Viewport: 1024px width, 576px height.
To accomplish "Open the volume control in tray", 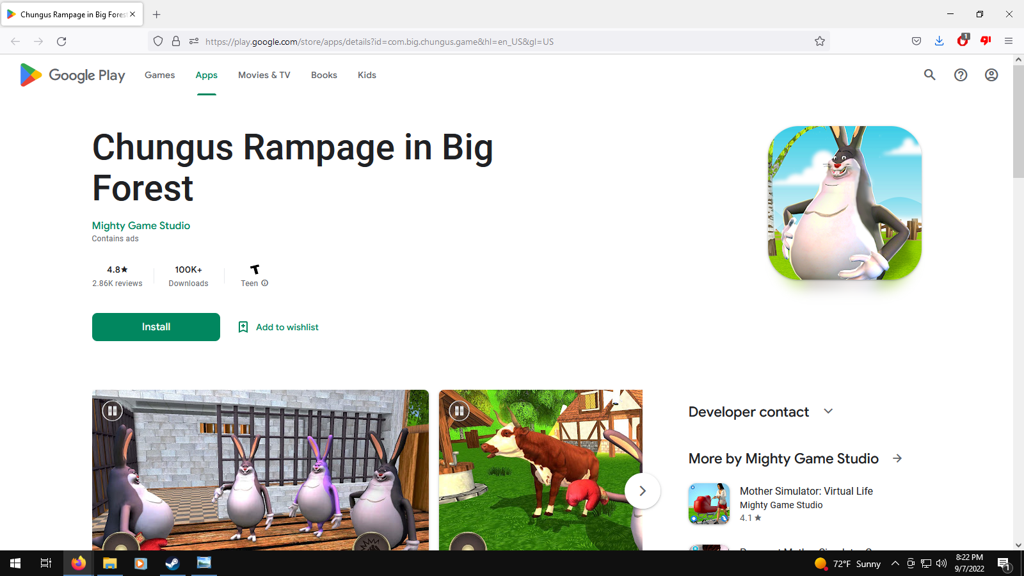I will coord(941,563).
